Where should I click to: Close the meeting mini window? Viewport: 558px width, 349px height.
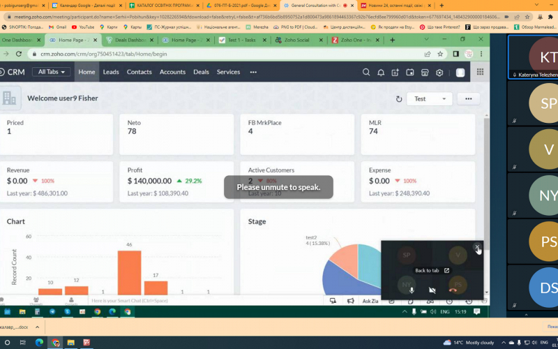click(477, 247)
